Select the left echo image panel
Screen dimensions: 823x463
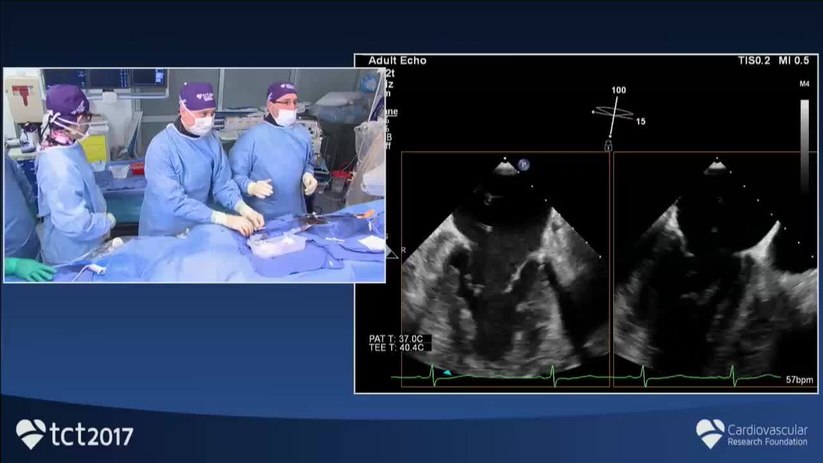[x=505, y=270]
